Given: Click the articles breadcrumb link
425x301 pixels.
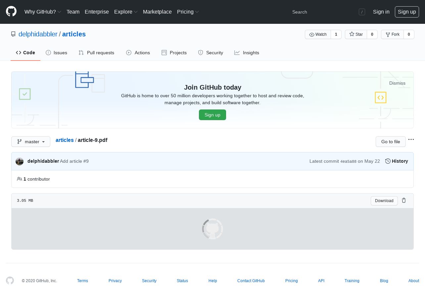Looking at the screenshot, I should (x=65, y=140).
